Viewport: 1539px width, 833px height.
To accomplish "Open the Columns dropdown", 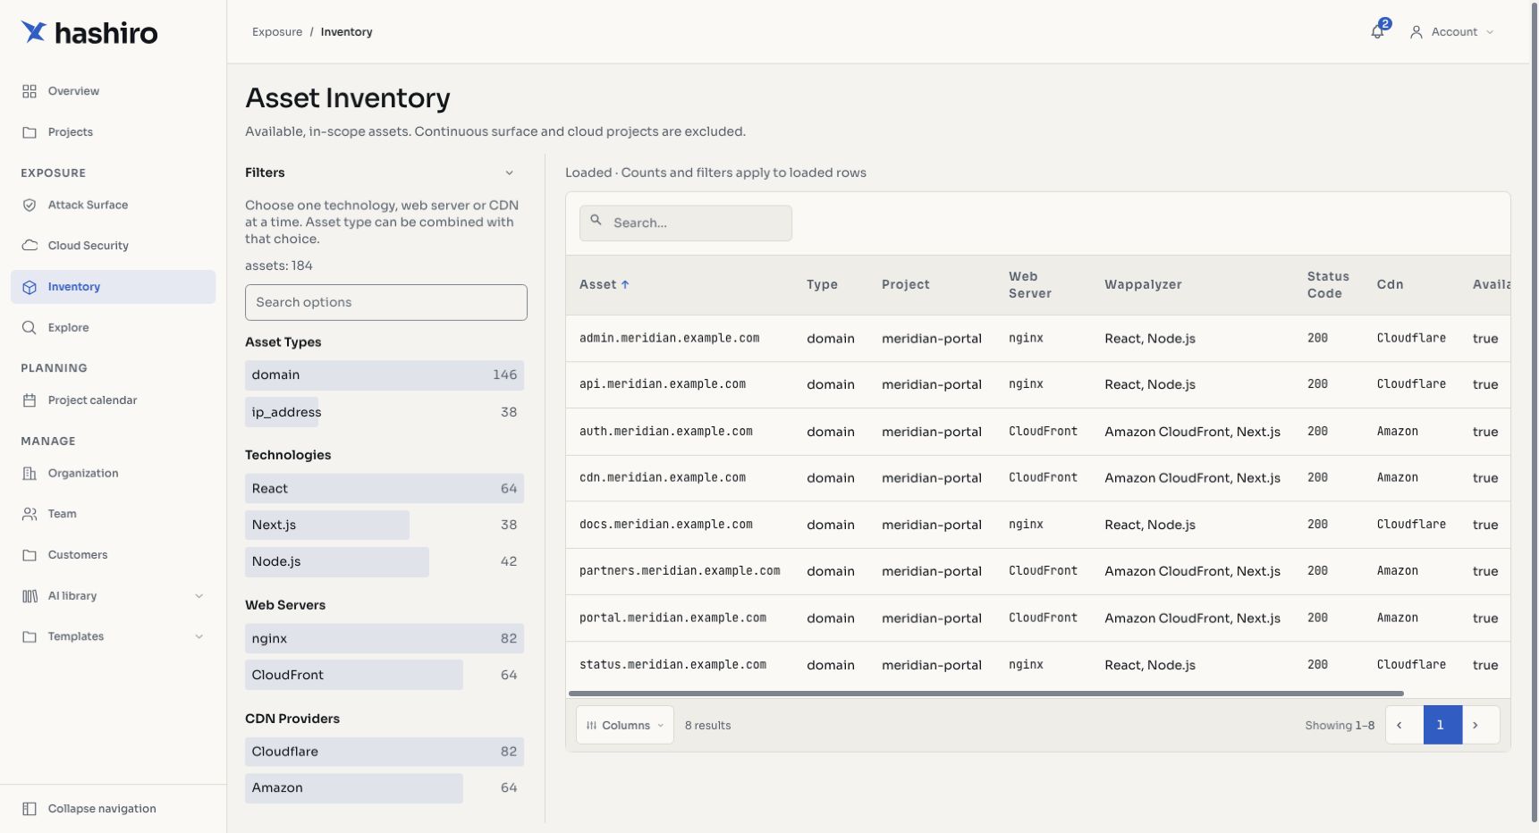I will [x=625, y=726].
